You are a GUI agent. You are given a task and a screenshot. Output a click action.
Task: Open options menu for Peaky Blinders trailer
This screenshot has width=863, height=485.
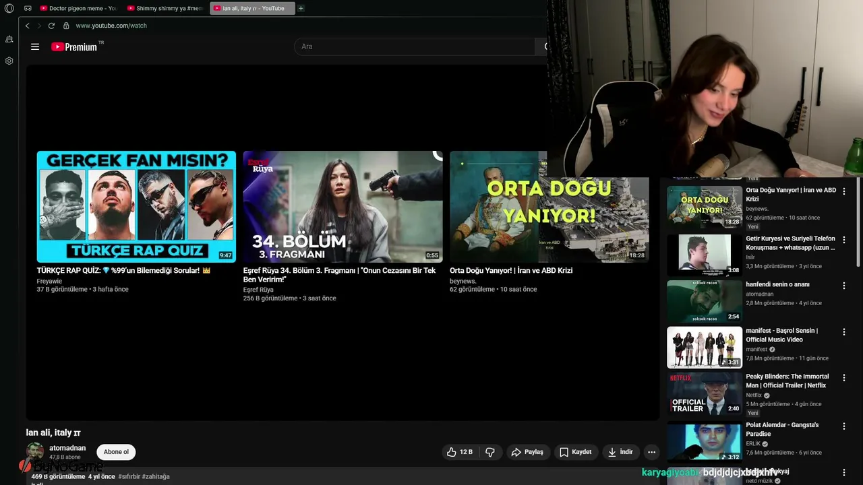(843, 378)
